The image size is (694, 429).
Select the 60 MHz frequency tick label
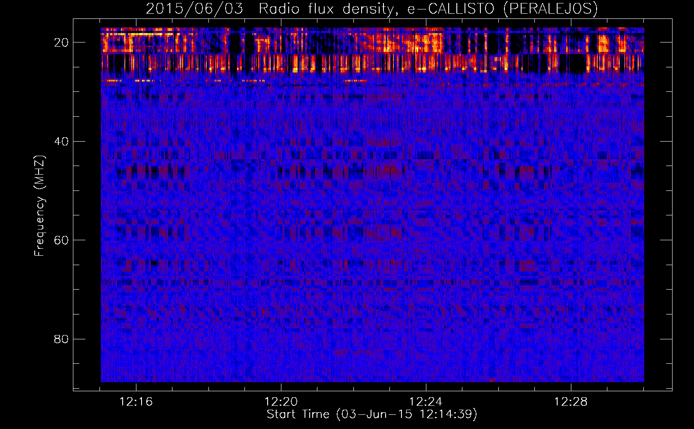pyautogui.click(x=62, y=240)
